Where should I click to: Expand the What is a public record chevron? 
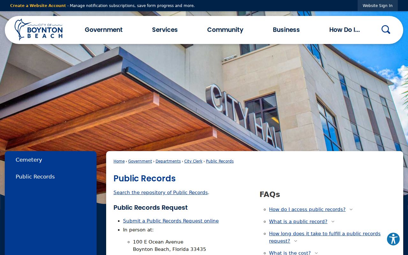pos(333,222)
